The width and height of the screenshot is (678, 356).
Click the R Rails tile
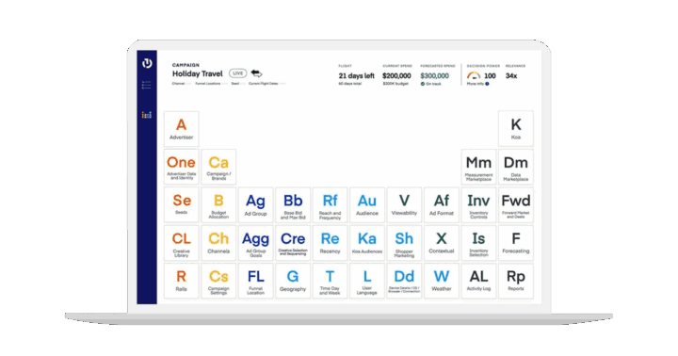click(x=182, y=281)
